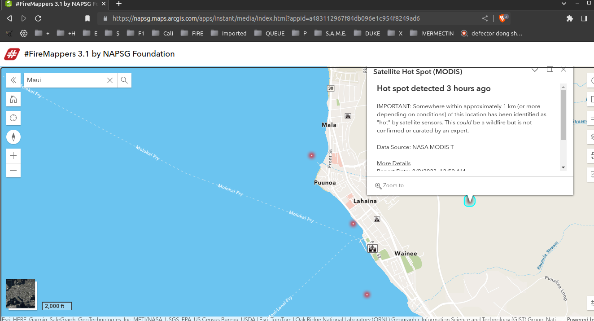Viewport: 594px width, 321px height.
Task: Reload the current page
Action: [x=38, y=18]
